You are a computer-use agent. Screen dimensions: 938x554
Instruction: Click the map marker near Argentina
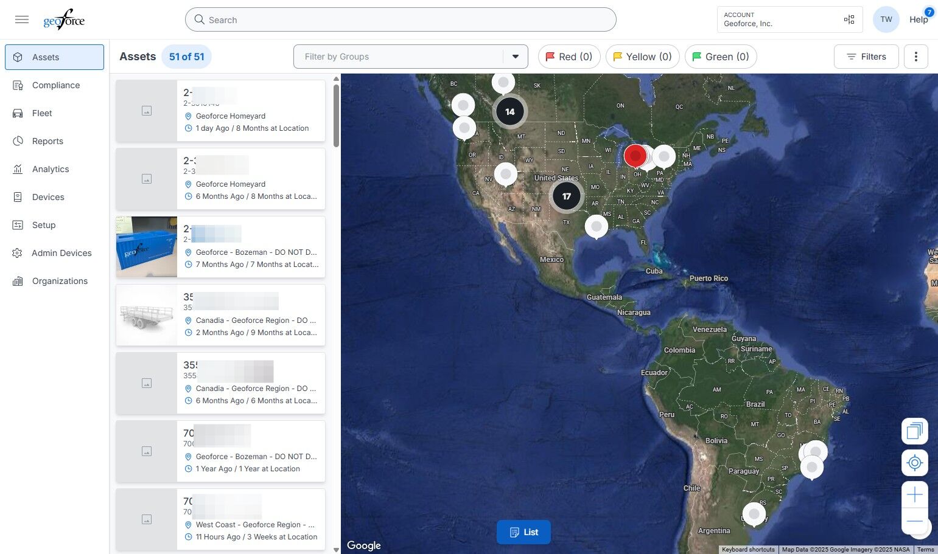(x=754, y=514)
